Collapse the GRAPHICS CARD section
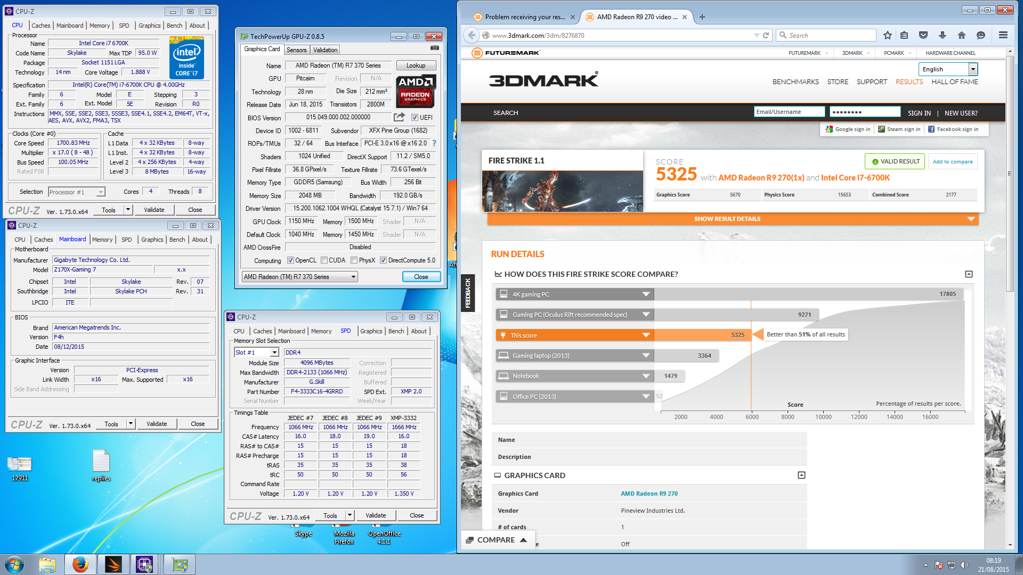Image resolution: width=1023 pixels, height=575 pixels. [x=801, y=475]
